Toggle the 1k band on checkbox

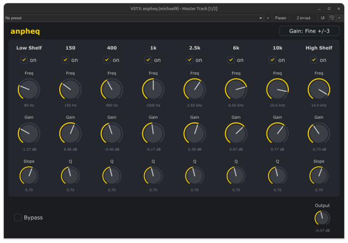point(148,60)
